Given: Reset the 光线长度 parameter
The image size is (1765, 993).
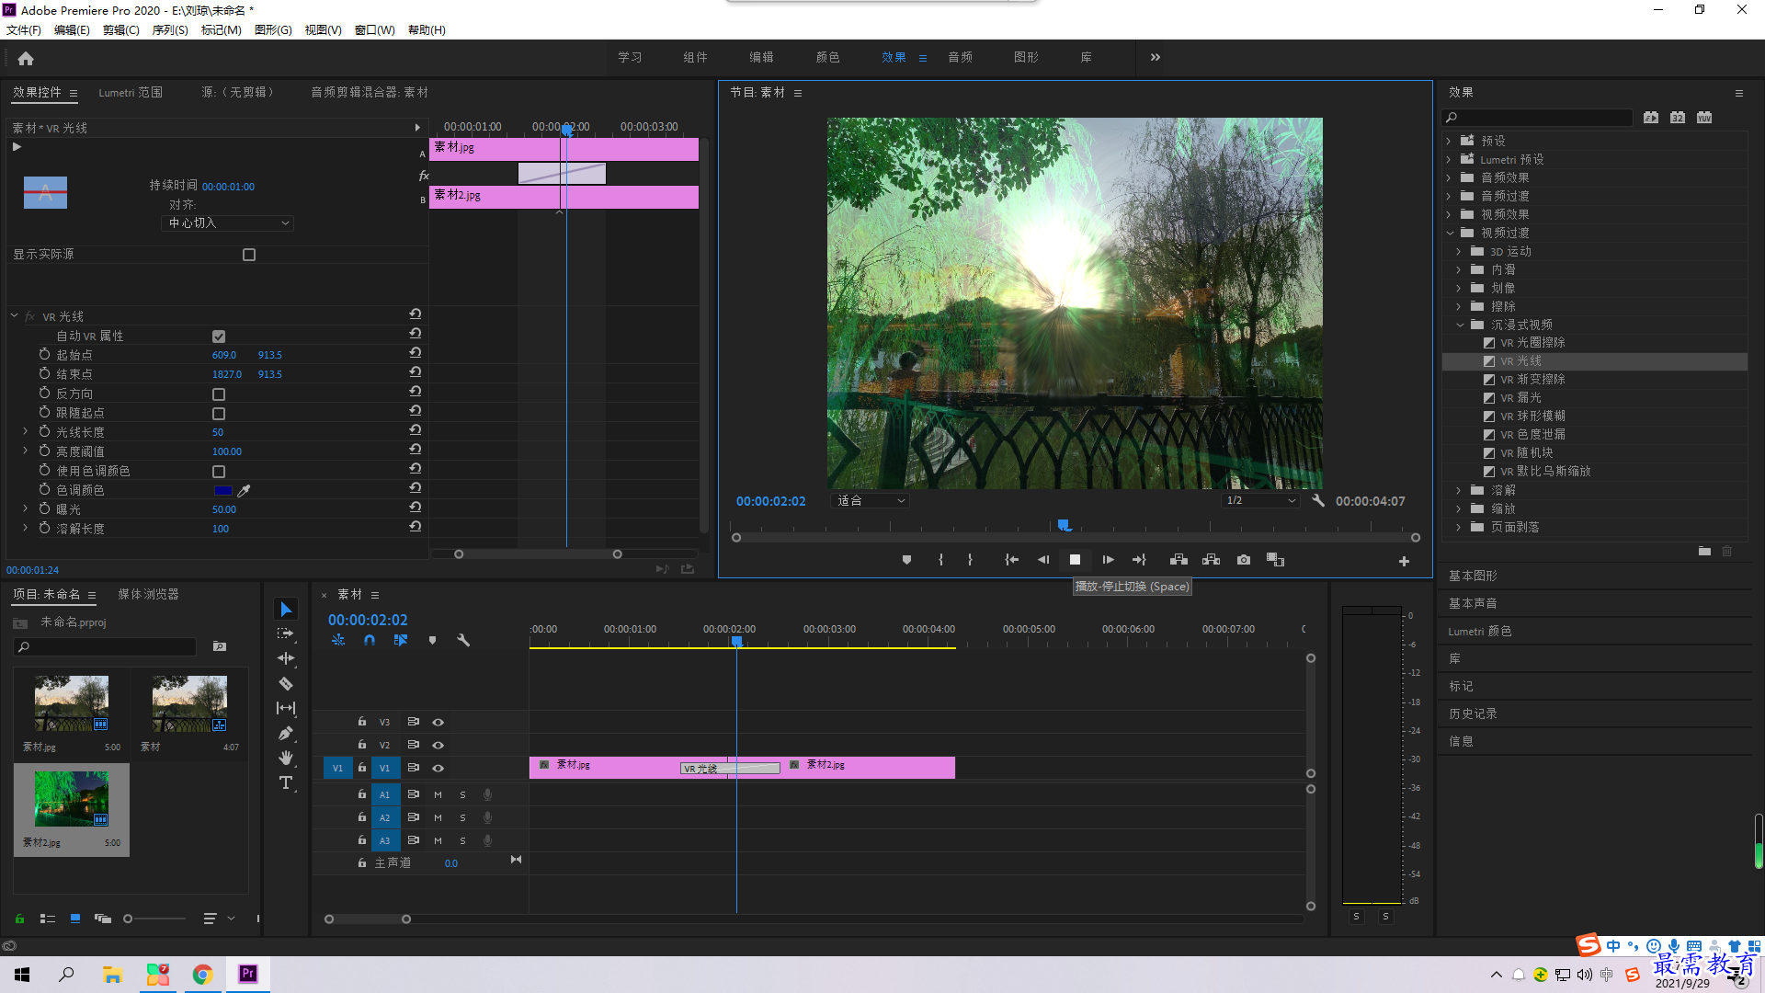Looking at the screenshot, I should pos(416,430).
